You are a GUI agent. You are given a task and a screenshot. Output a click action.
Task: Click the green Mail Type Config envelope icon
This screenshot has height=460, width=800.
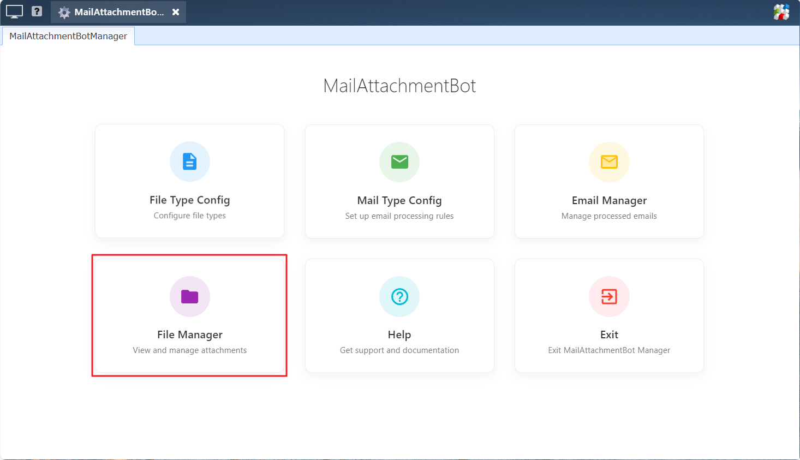tap(399, 162)
